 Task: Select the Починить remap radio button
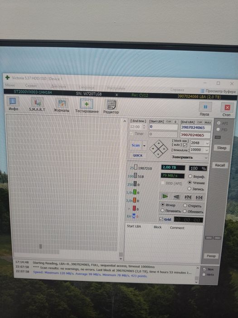click(162, 210)
